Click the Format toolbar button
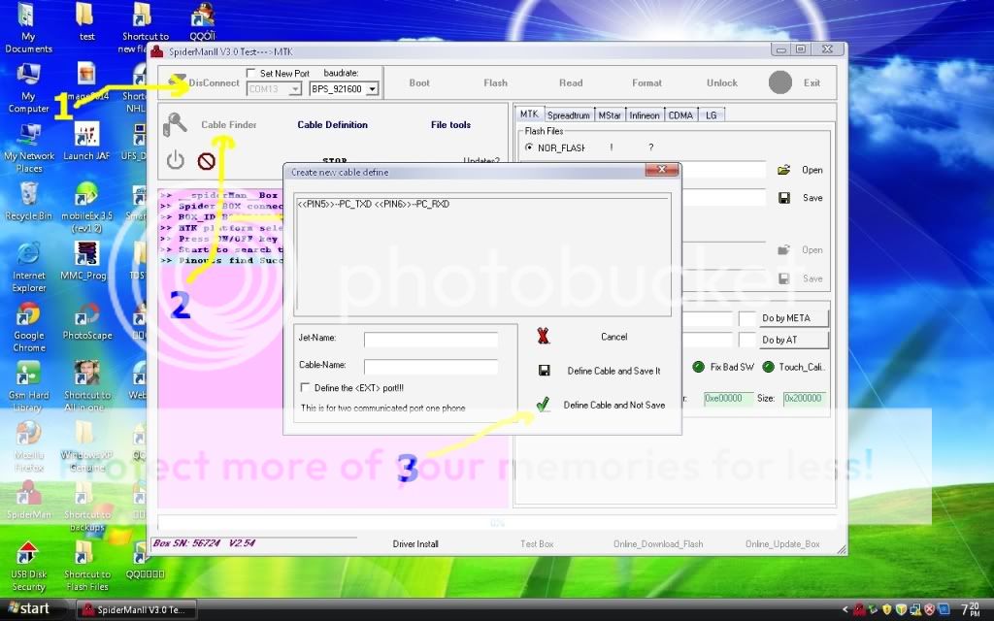Image resolution: width=994 pixels, height=621 pixels. (x=646, y=82)
